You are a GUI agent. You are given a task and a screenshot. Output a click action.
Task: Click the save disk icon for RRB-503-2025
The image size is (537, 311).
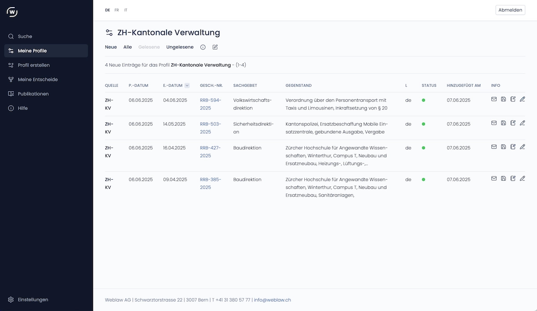click(503, 123)
